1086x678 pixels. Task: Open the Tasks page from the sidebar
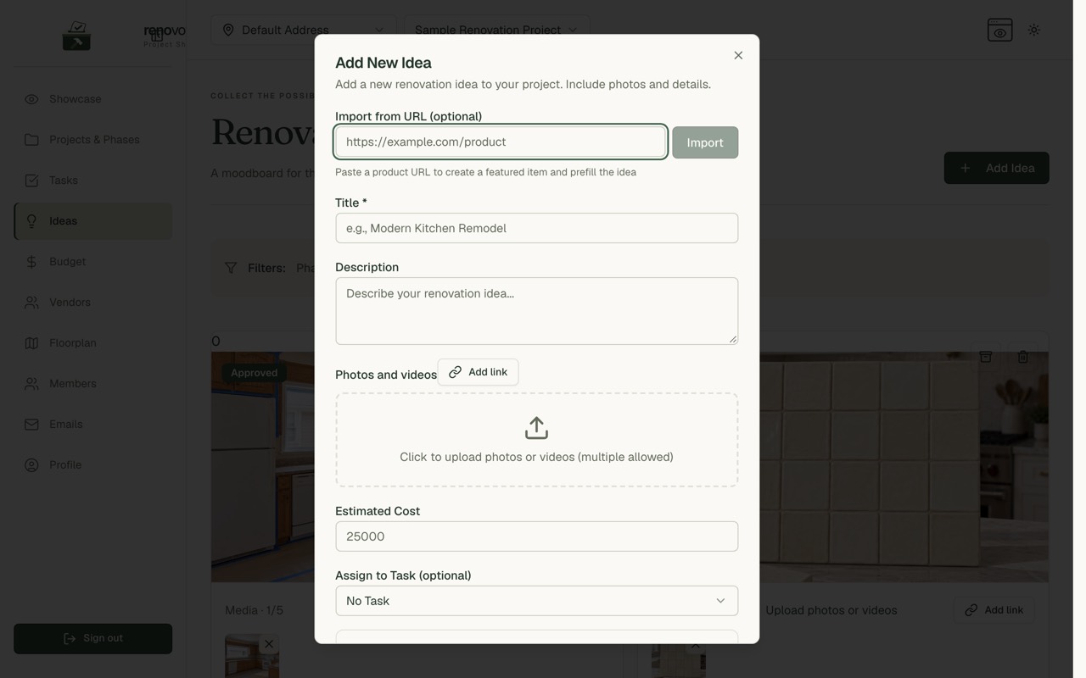tap(93, 181)
